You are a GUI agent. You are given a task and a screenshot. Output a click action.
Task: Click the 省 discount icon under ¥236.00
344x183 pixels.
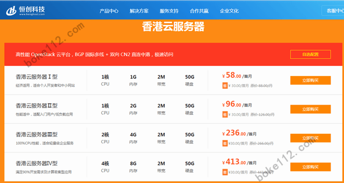pyautogui.click(x=225, y=143)
